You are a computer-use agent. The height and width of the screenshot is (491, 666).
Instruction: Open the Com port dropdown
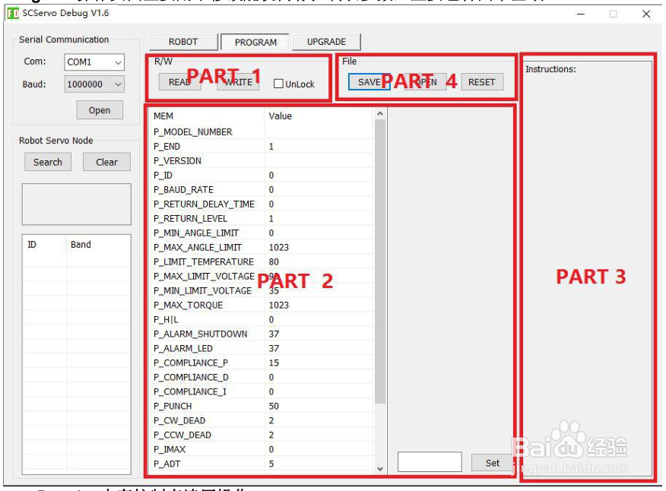click(94, 62)
